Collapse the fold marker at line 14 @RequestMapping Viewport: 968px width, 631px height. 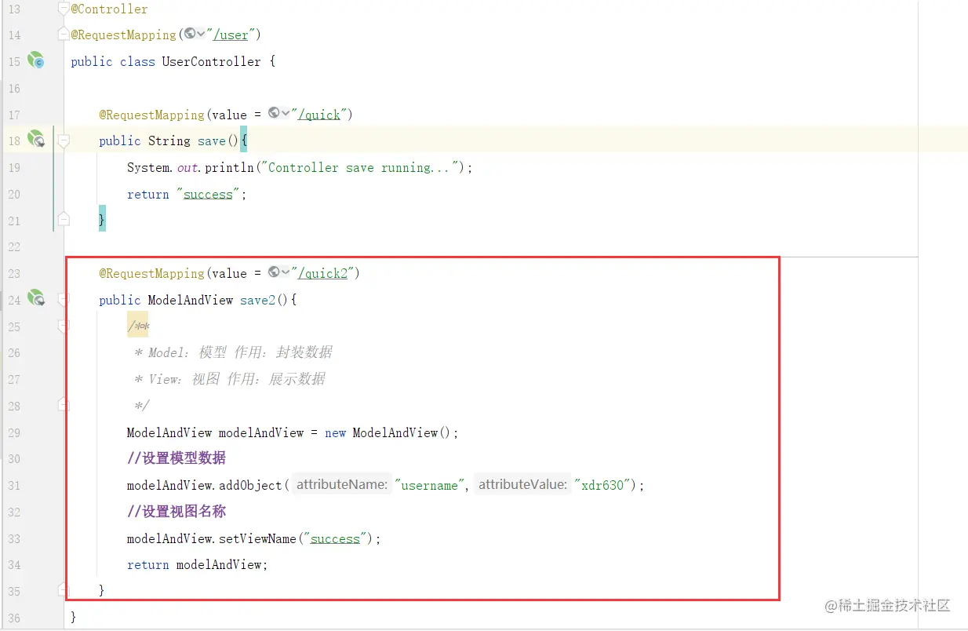(64, 35)
